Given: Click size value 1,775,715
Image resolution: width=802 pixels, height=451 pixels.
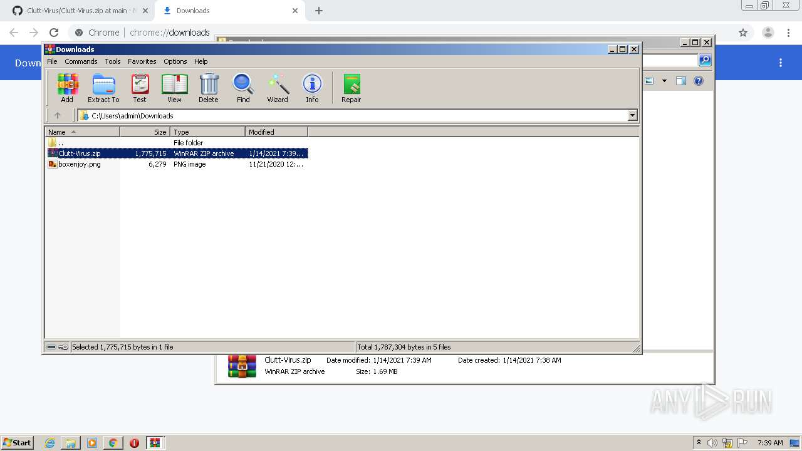Looking at the screenshot, I should pyautogui.click(x=150, y=153).
